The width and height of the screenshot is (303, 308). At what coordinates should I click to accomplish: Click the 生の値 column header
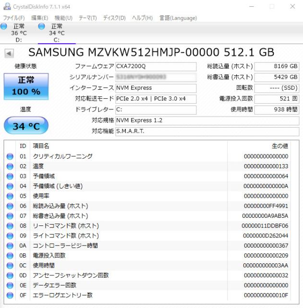click(x=280, y=146)
